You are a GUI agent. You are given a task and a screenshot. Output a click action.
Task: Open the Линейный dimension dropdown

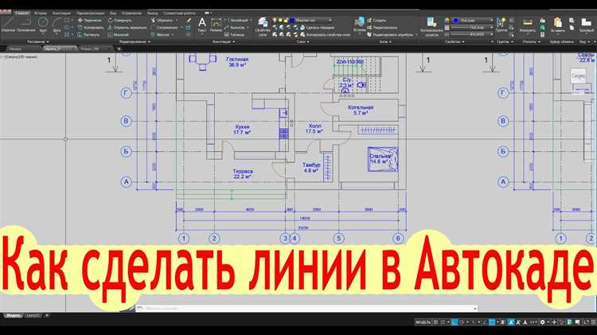coord(251,20)
